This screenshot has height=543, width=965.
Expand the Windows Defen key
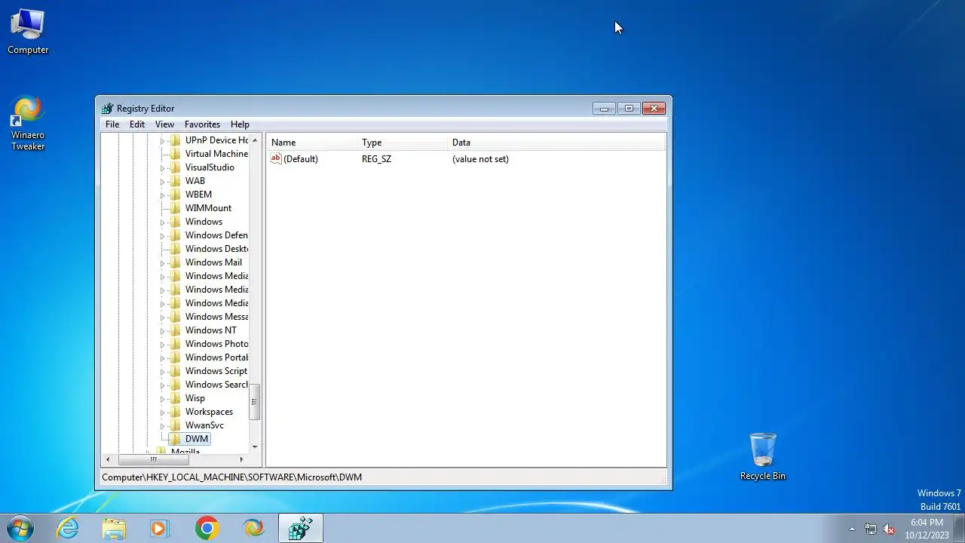(x=162, y=235)
